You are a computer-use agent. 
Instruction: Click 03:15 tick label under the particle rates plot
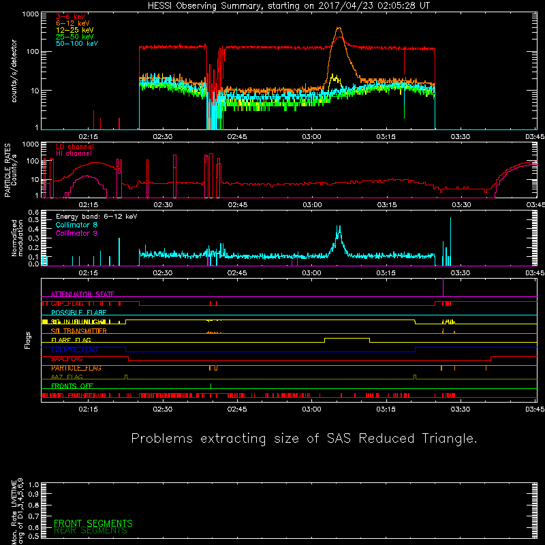pyautogui.click(x=386, y=205)
